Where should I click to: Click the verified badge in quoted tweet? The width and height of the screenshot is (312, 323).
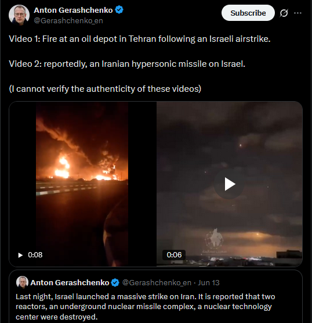click(115, 282)
